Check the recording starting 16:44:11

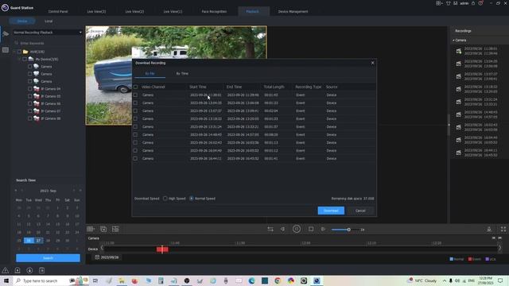tap(135, 159)
